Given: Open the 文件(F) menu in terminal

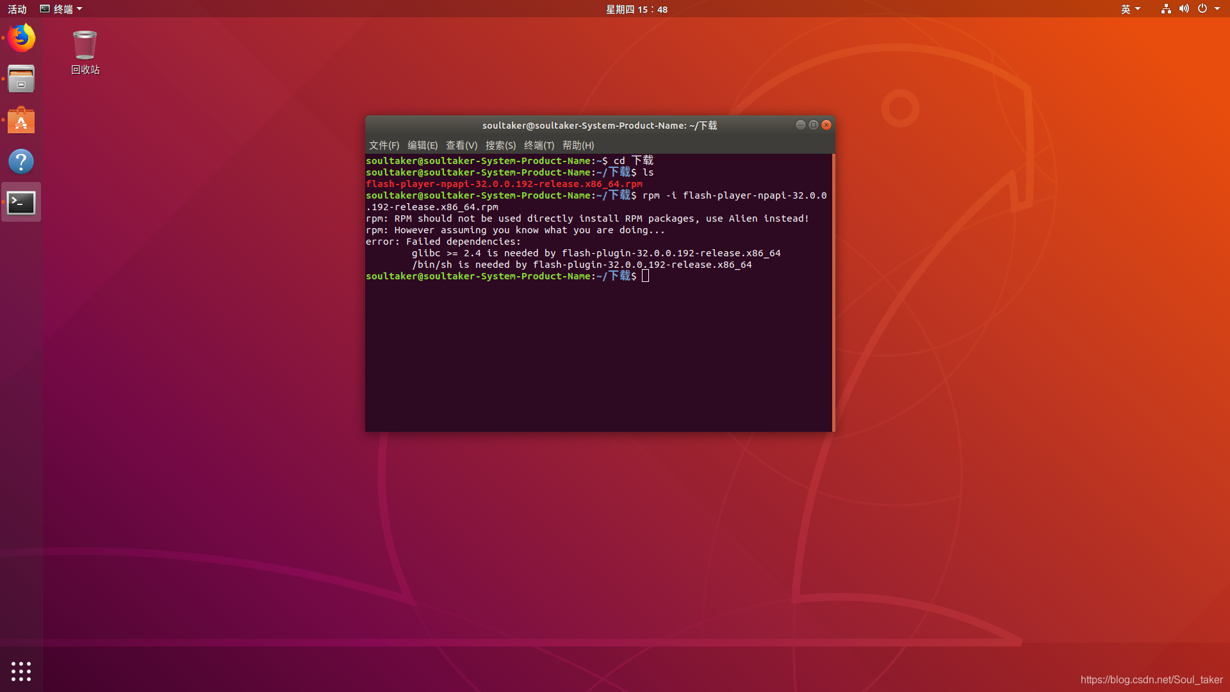Looking at the screenshot, I should click(384, 145).
